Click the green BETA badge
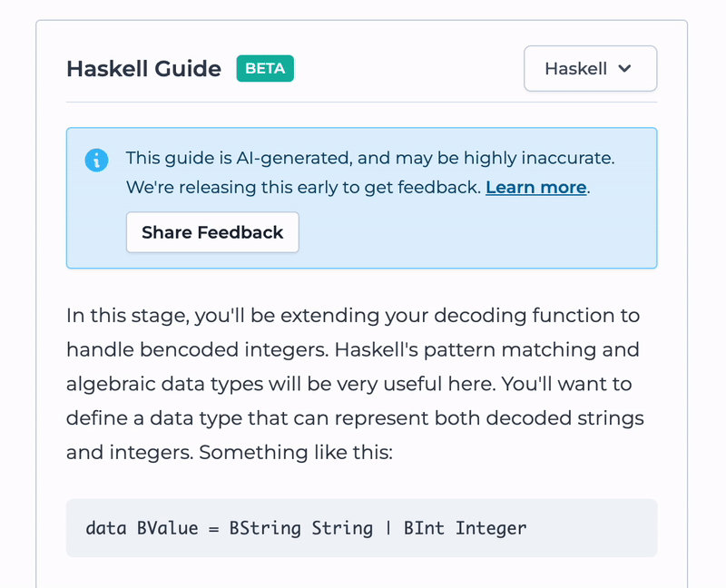 (x=265, y=69)
